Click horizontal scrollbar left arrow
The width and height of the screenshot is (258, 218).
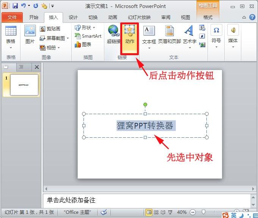pyautogui.click(x=46, y=189)
